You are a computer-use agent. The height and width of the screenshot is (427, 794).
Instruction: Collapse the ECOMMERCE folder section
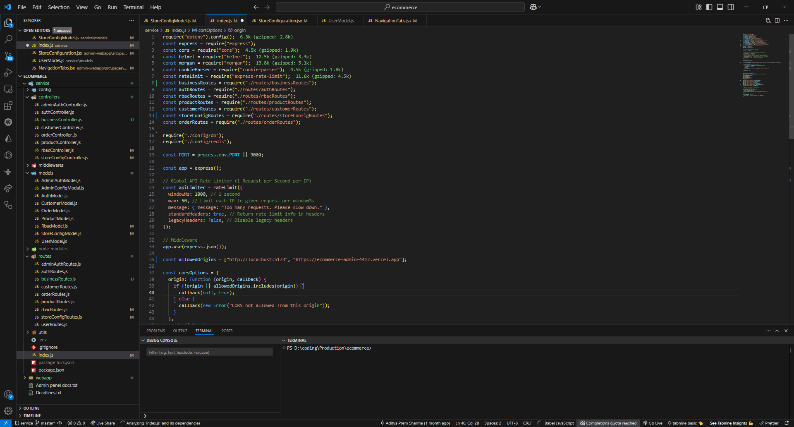pyautogui.click(x=35, y=76)
